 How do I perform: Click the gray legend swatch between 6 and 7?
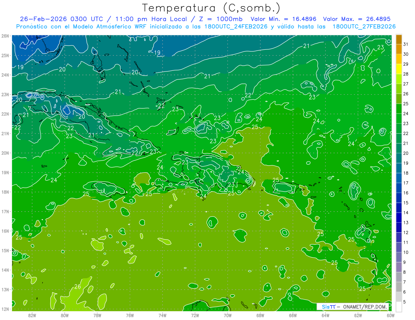tap(399, 287)
